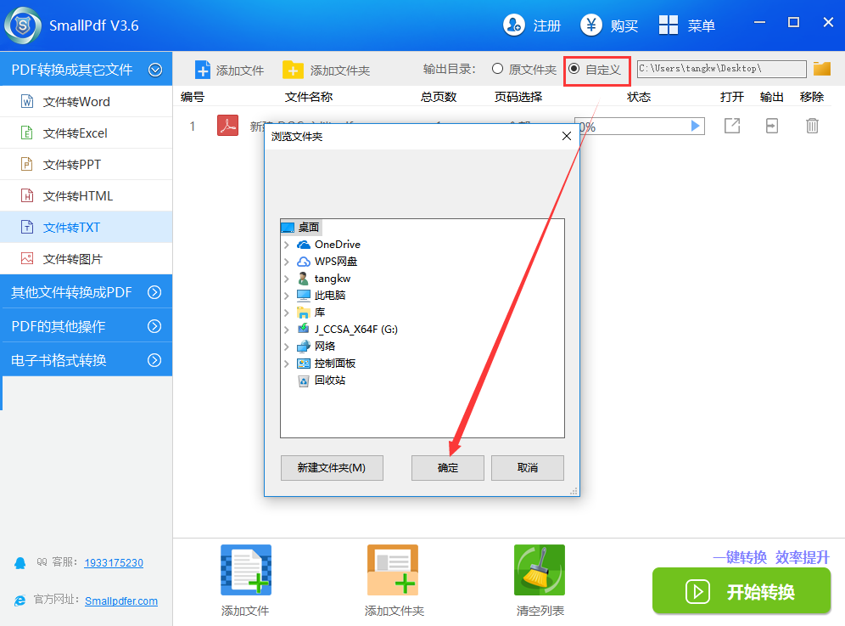This screenshot has width=845, height=626.
Task: Open the 注册 register user icon
Action: pyautogui.click(x=513, y=25)
